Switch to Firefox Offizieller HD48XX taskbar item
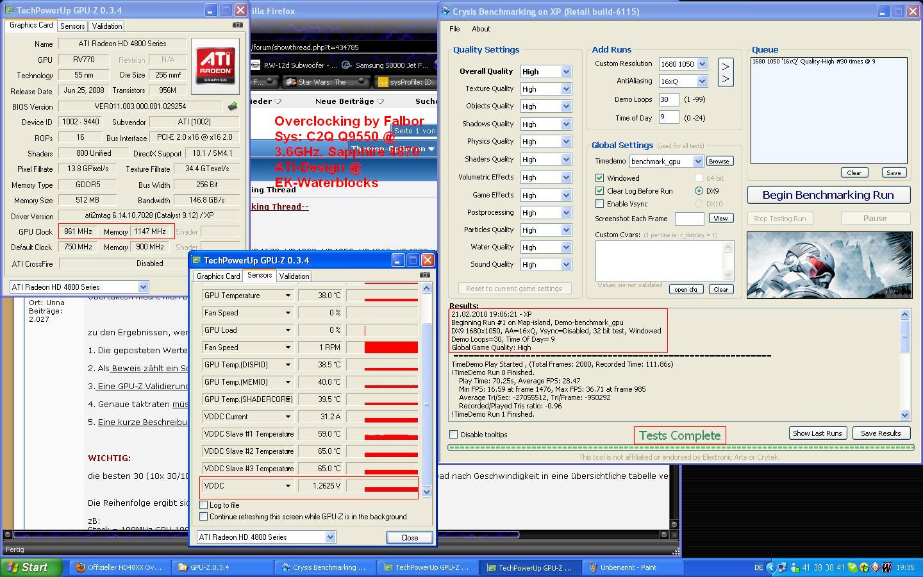Image resolution: width=923 pixels, height=577 pixels. [119, 567]
